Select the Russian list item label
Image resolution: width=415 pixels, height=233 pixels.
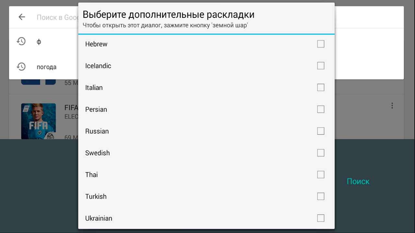97,131
